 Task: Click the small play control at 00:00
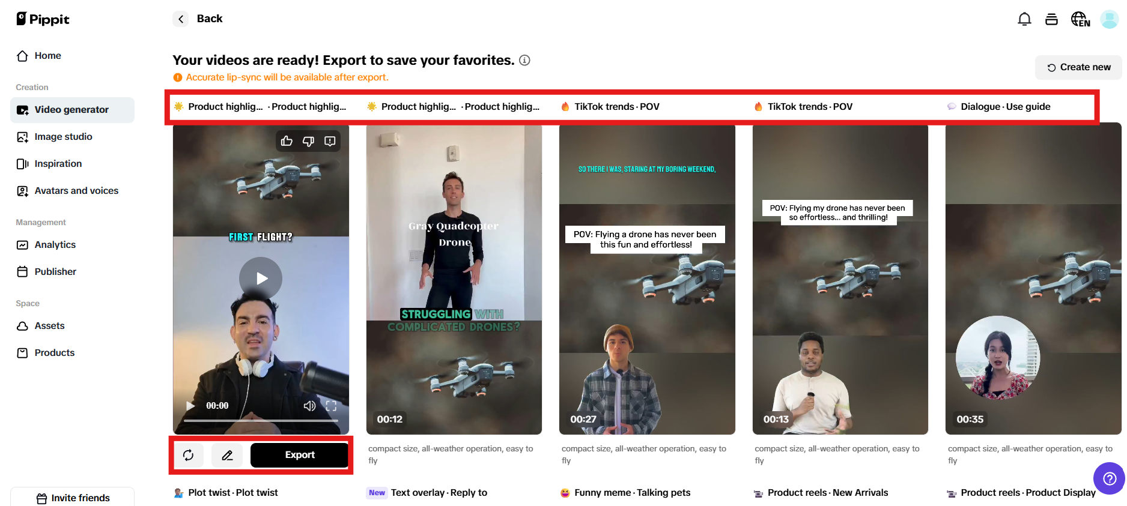point(190,406)
